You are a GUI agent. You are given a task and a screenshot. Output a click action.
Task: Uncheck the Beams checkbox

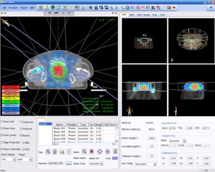point(21,135)
